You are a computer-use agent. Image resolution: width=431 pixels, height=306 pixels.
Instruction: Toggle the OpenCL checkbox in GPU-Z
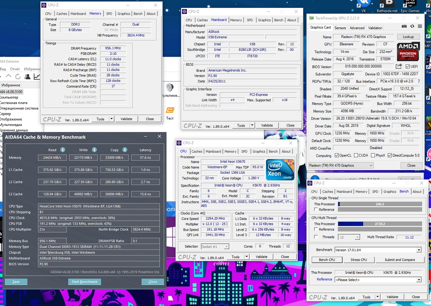tap(337, 155)
